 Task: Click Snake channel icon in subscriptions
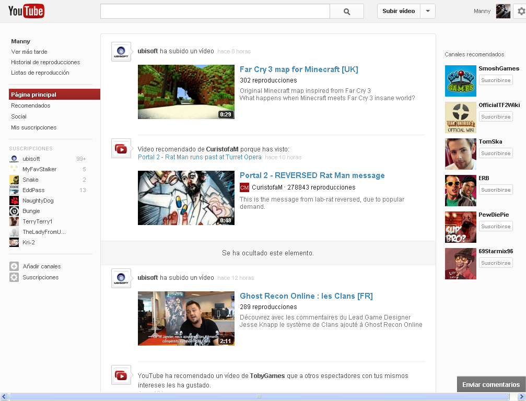pyautogui.click(x=14, y=180)
